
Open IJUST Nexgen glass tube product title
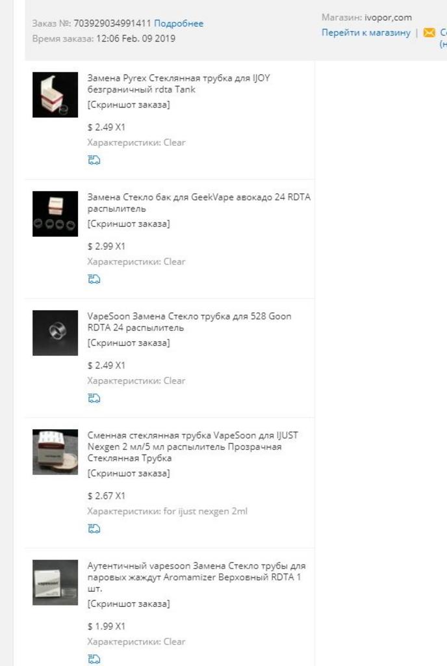[x=192, y=446]
